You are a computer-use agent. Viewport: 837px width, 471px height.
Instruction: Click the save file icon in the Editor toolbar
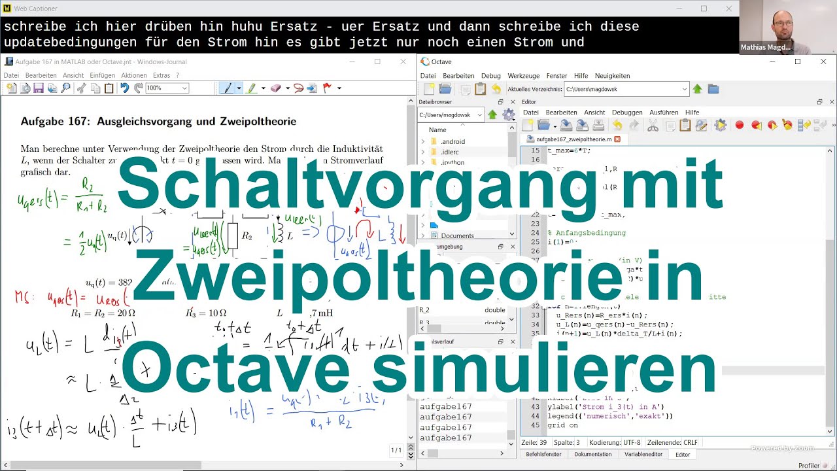(x=566, y=125)
